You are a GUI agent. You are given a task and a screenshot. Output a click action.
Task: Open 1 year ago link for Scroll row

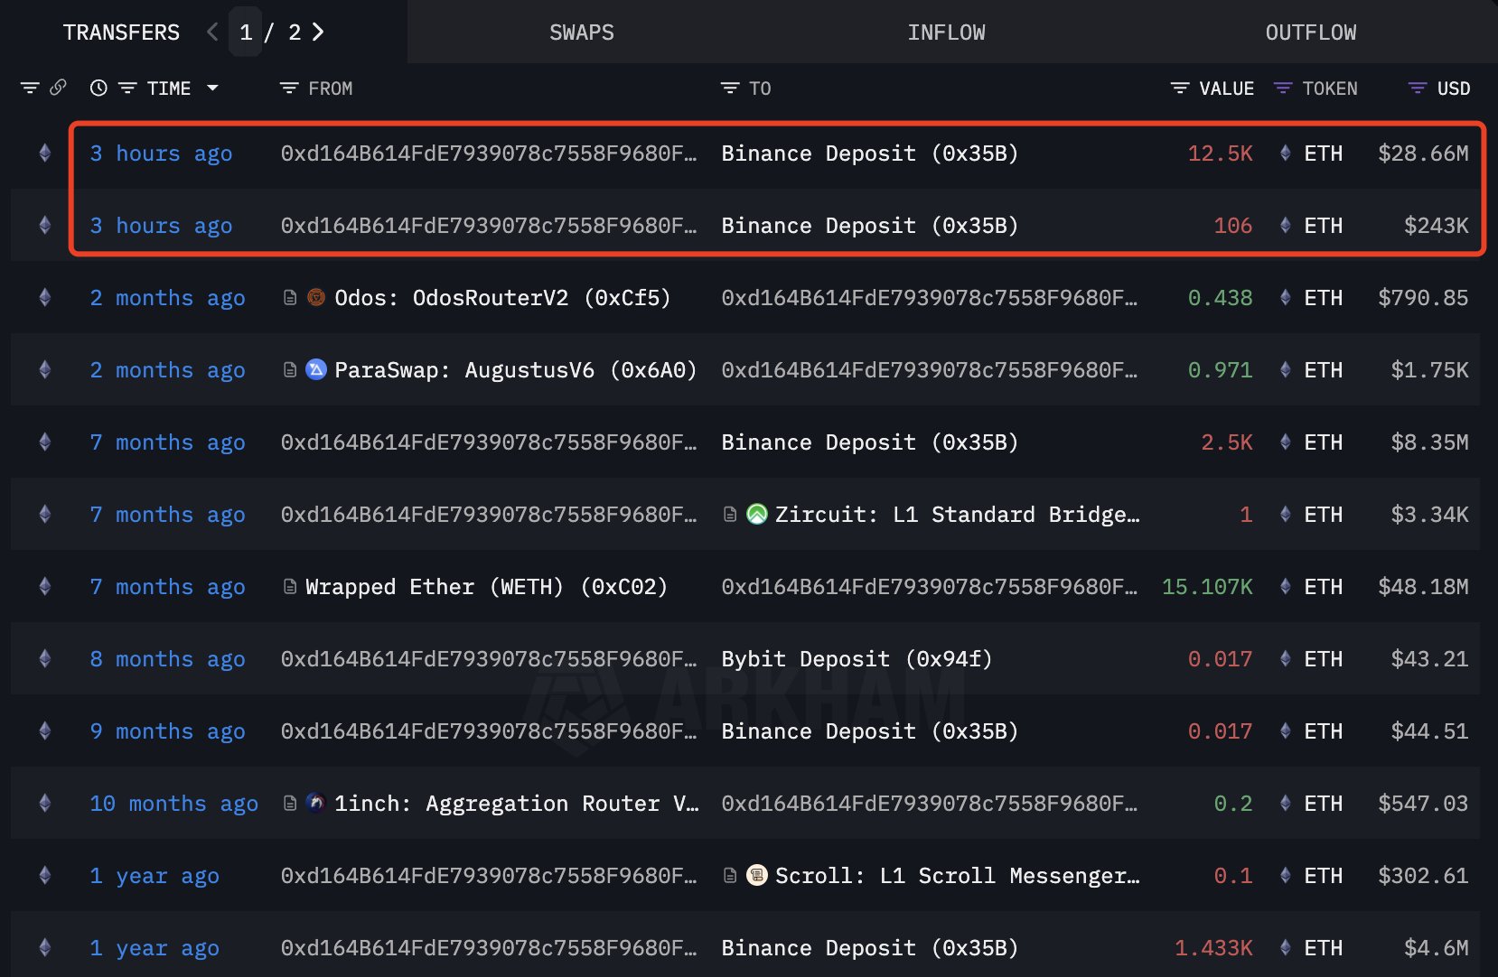(x=154, y=876)
